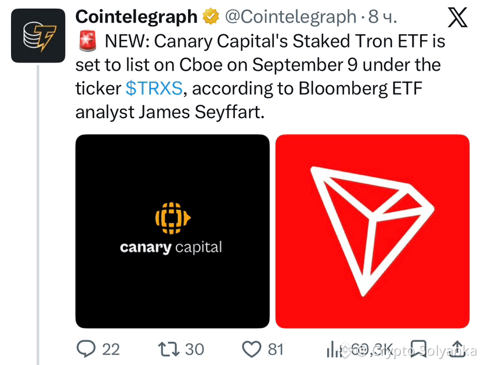Click the reply count 22
Image resolution: width=481 pixels, height=365 pixels.
[111, 349]
